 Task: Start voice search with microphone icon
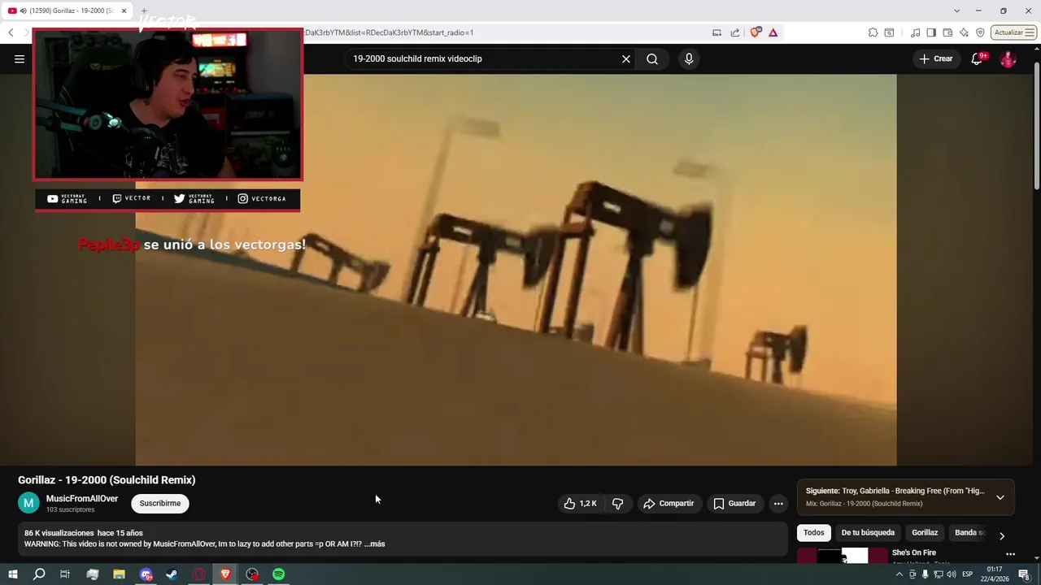tap(689, 58)
